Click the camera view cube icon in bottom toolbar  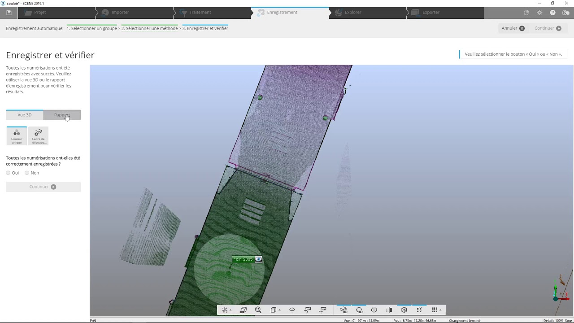[244, 310]
